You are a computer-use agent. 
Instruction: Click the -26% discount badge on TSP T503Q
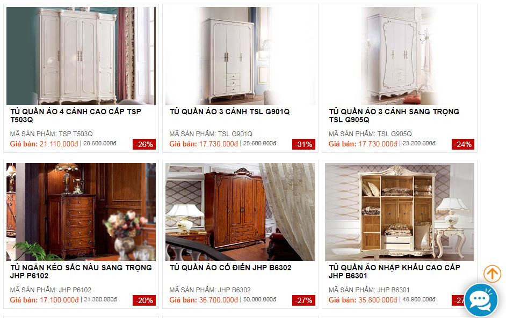coord(144,144)
